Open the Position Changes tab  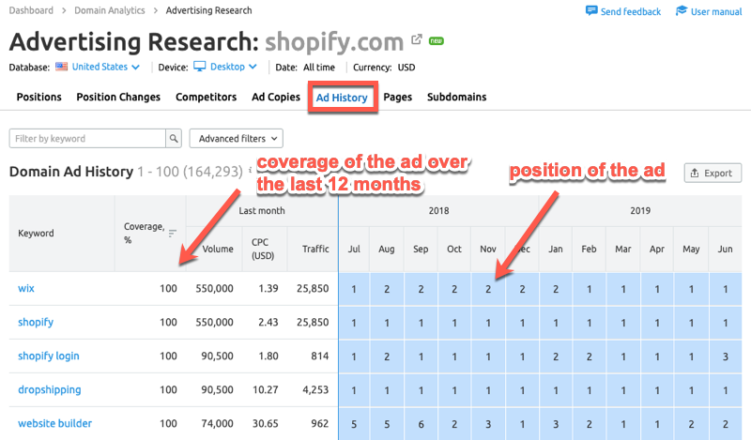coord(118,98)
